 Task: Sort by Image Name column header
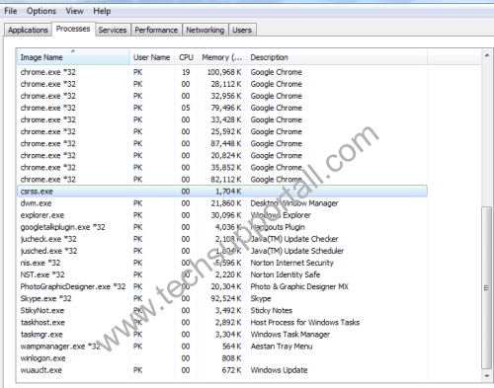coord(73,57)
